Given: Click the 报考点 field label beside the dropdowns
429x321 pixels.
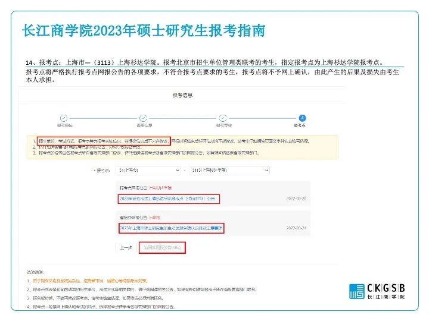Looking at the screenshot, I should pos(102,171).
